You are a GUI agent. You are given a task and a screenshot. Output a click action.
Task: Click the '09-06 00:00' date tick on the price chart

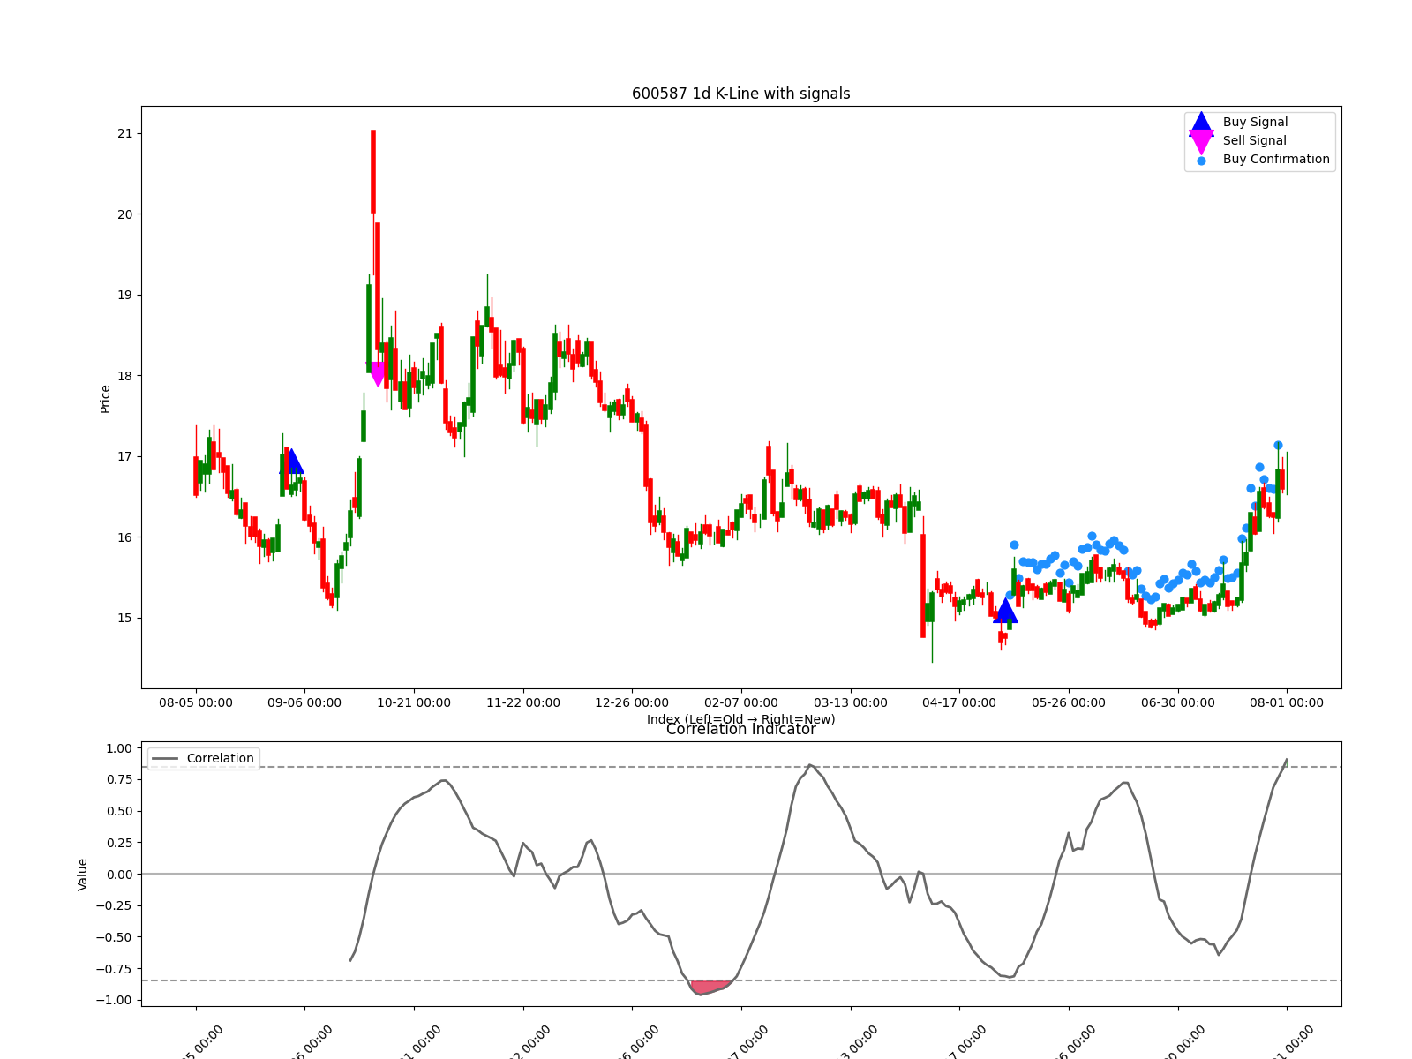point(304,703)
